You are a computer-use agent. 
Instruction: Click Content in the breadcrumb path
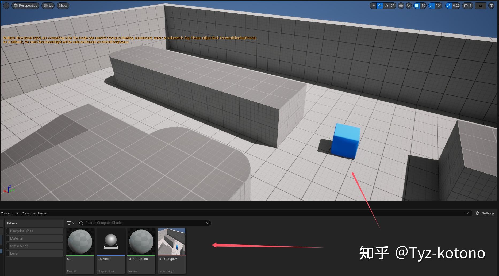7,213
